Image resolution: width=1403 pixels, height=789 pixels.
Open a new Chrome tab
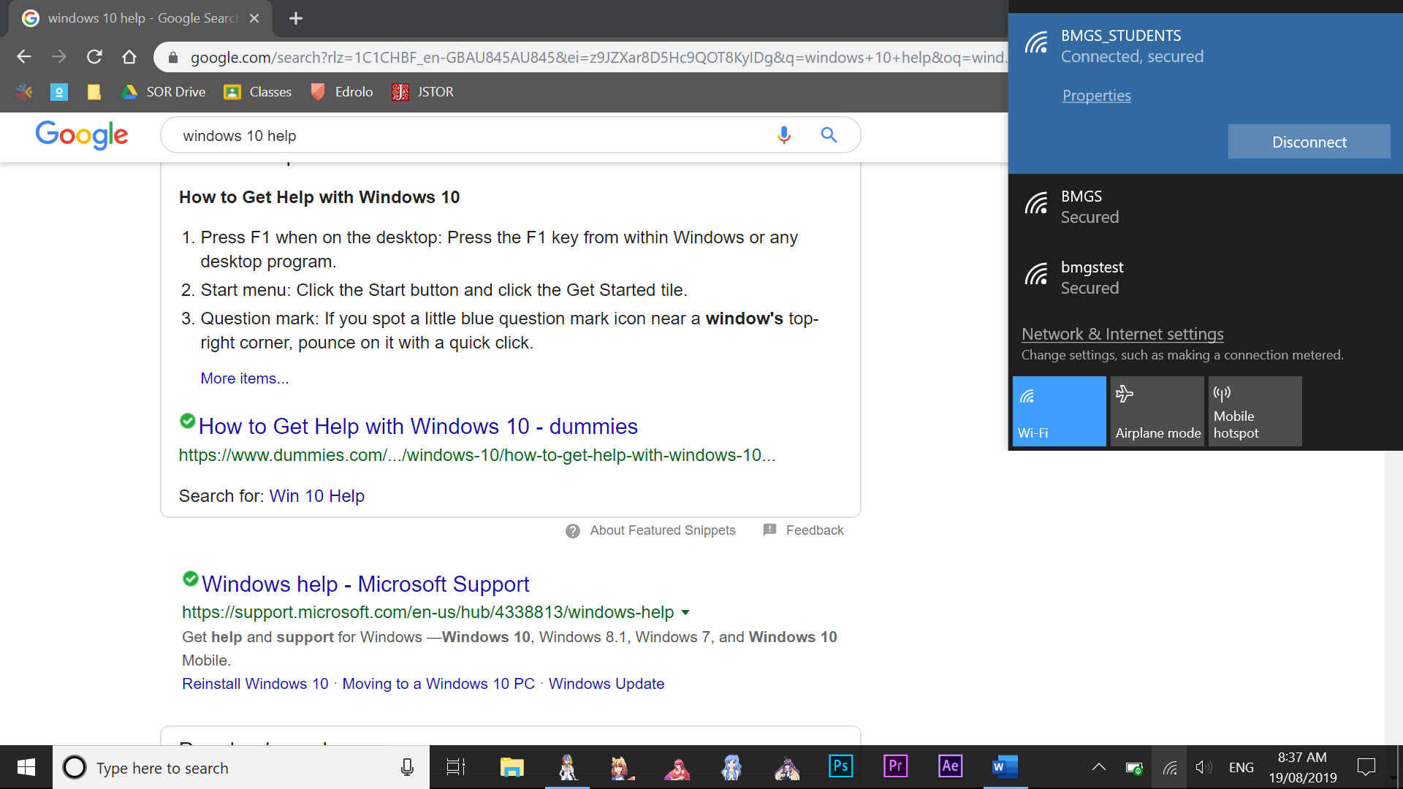[x=296, y=18]
